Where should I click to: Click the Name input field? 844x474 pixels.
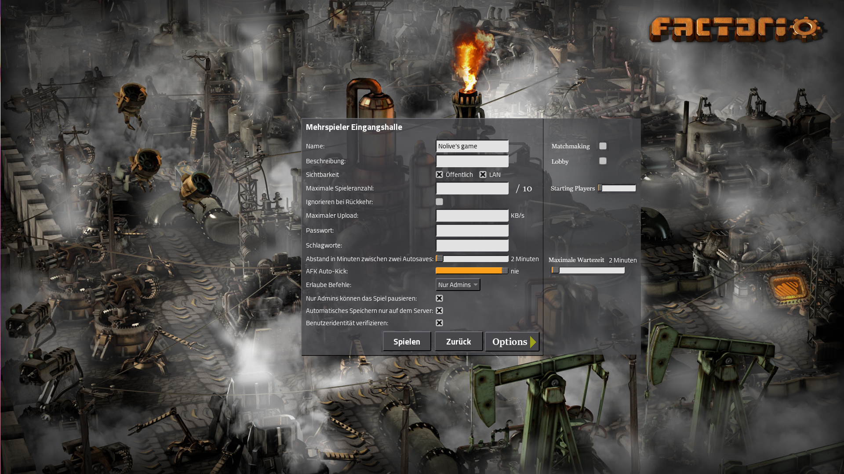pyautogui.click(x=472, y=146)
